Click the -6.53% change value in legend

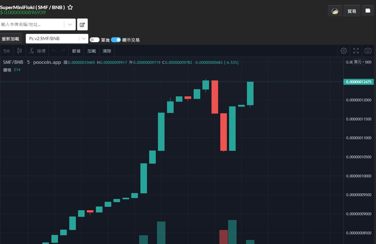(231, 62)
